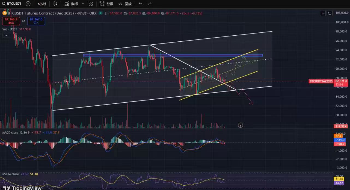Open the 4小时 timeframe selector
Image resolution: width=350 pixels, height=190 pixels.
[41, 4]
